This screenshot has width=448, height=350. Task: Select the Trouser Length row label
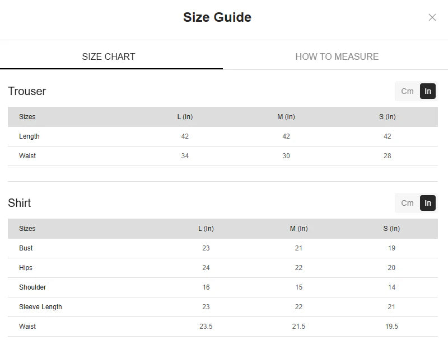29,136
